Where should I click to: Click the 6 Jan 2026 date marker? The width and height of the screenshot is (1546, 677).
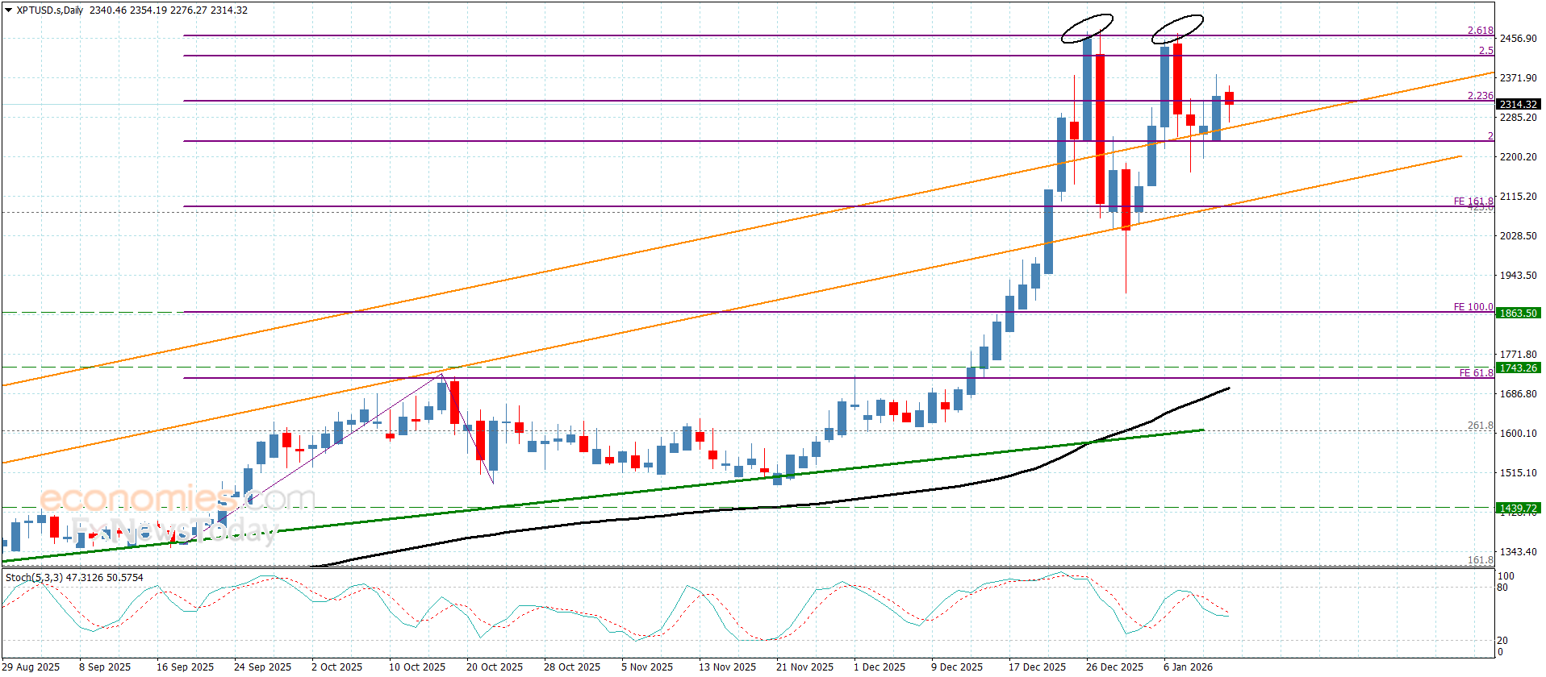1188,667
